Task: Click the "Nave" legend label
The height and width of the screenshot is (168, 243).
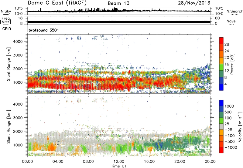Action: (x=231, y=21)
